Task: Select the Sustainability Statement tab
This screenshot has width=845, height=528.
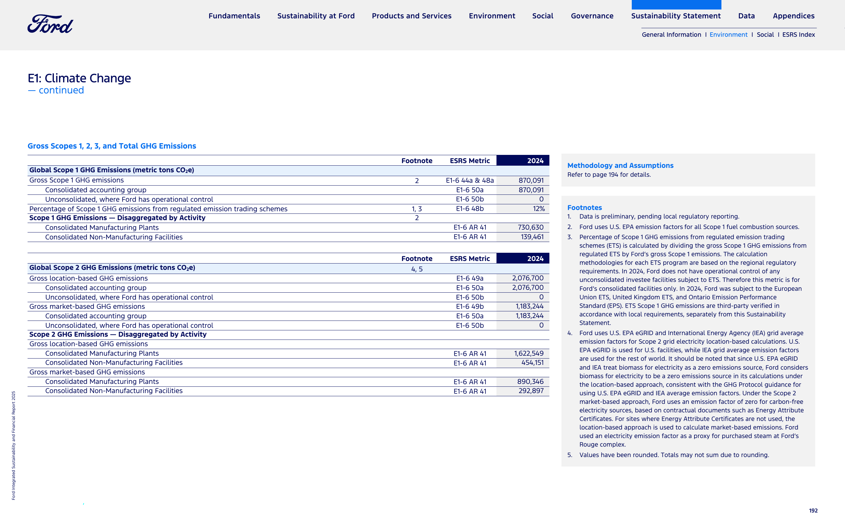Action: tap(676, 16)
